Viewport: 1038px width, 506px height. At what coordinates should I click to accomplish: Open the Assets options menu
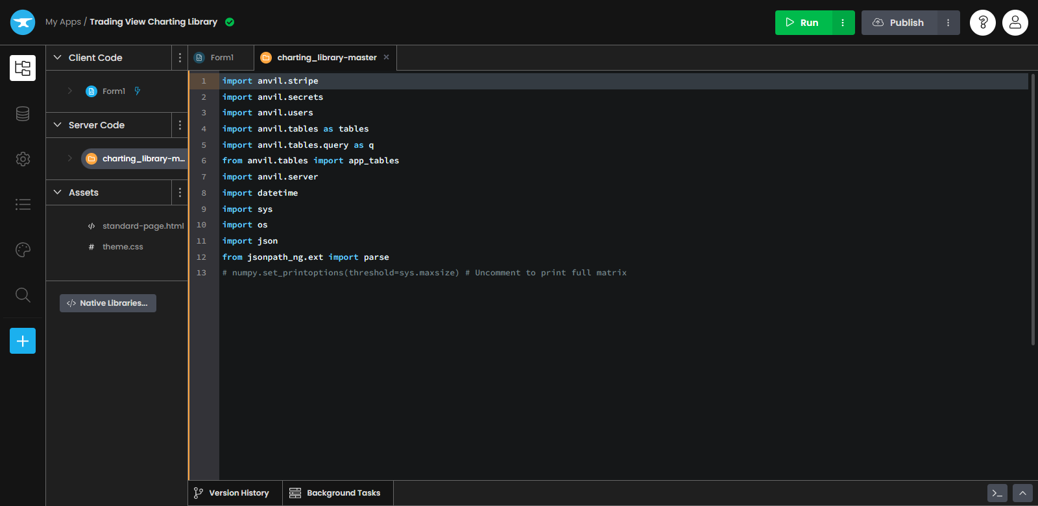point(180,192)
